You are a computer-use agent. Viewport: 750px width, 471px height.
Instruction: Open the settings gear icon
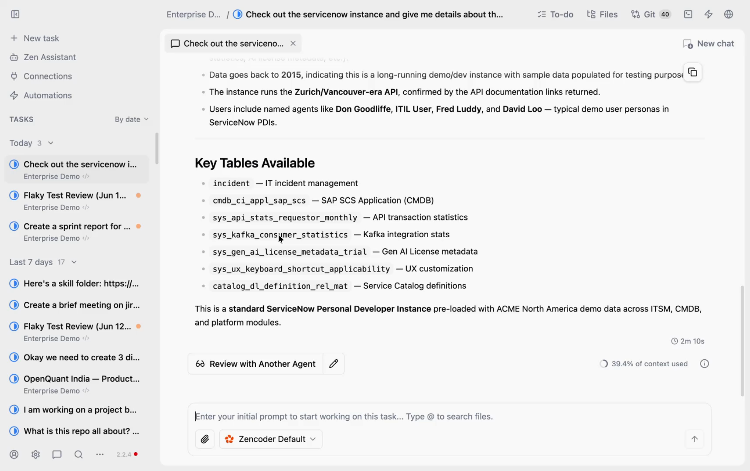pos(36,454)
